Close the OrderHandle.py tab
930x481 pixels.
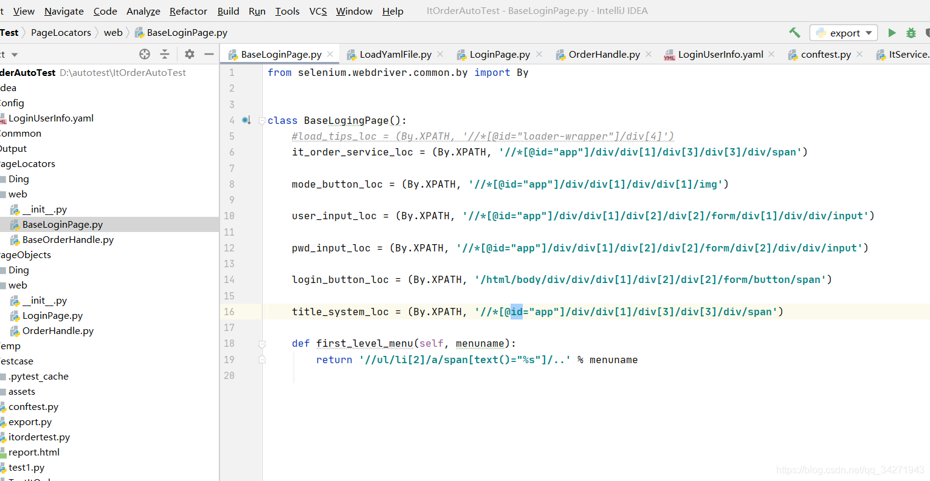point(649,54)
